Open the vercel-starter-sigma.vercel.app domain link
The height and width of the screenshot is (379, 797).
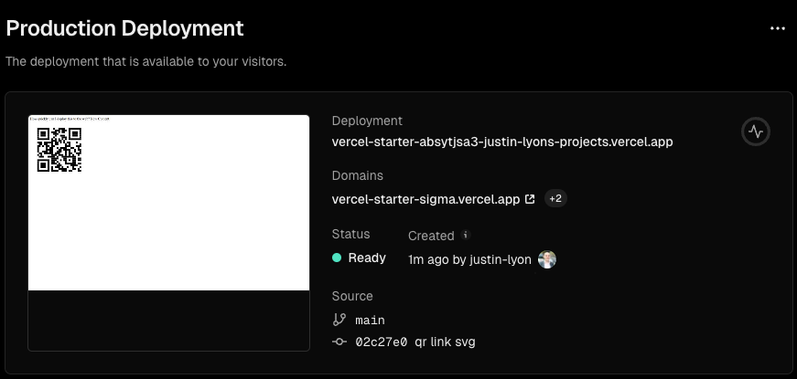click(425, 199)
